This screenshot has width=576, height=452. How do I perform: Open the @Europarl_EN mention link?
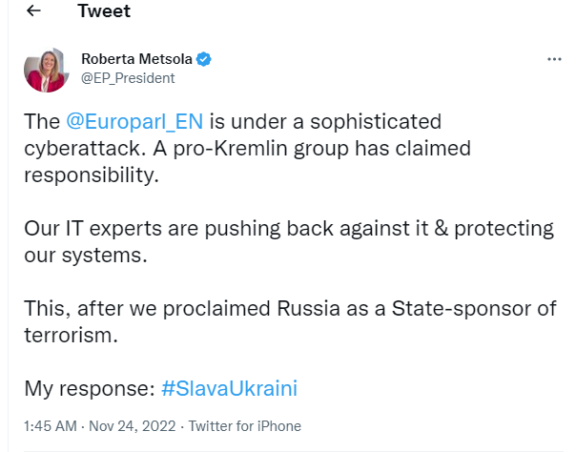click(134, 122)
